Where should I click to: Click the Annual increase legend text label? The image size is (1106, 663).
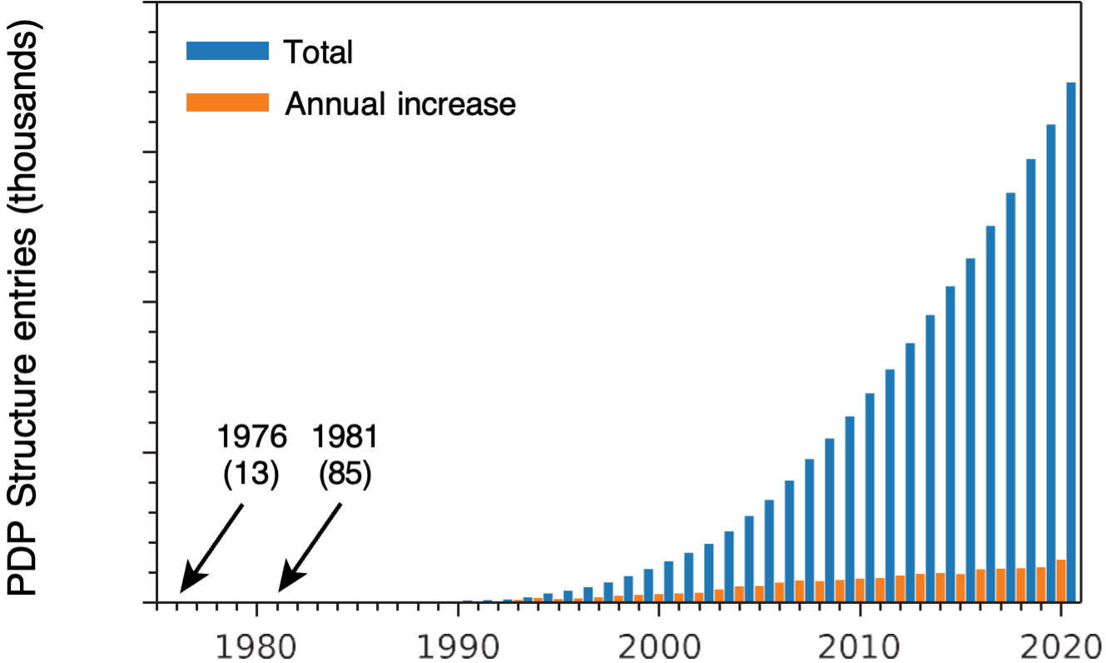tap(399, 103)
